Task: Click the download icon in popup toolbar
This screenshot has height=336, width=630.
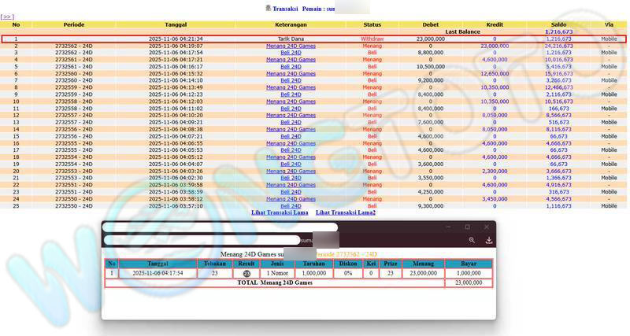Action: [x=488, y=240]
